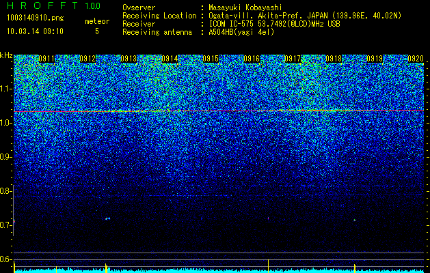Image resolution: width=430 pixels, height=273 pixels.
Task: Click the 1.0 kHz axis label
Action: (5, 123)
